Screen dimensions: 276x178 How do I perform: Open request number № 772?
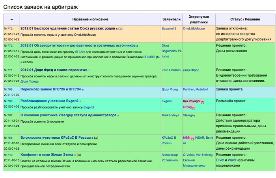8,46
